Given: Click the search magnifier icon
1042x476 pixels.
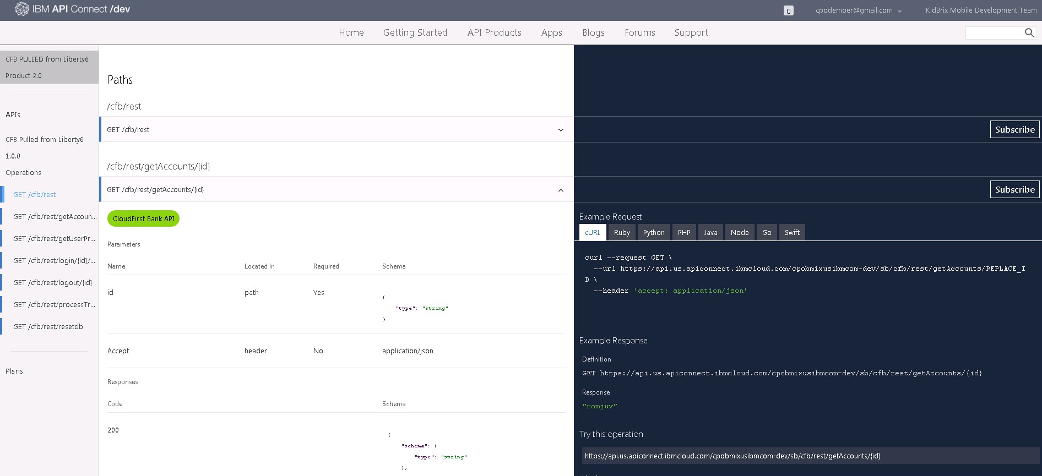Looking at the screenshot, I should click(x=1029, y=33).
